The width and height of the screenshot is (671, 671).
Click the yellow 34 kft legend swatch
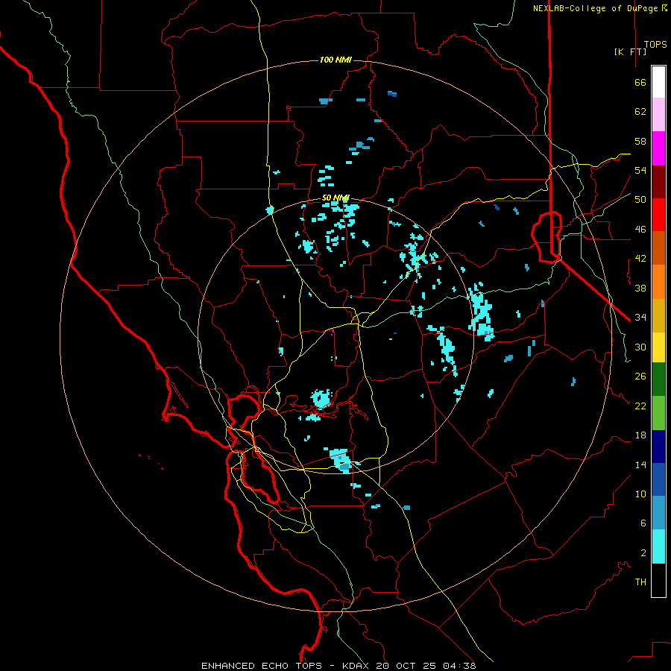[658, 347]
